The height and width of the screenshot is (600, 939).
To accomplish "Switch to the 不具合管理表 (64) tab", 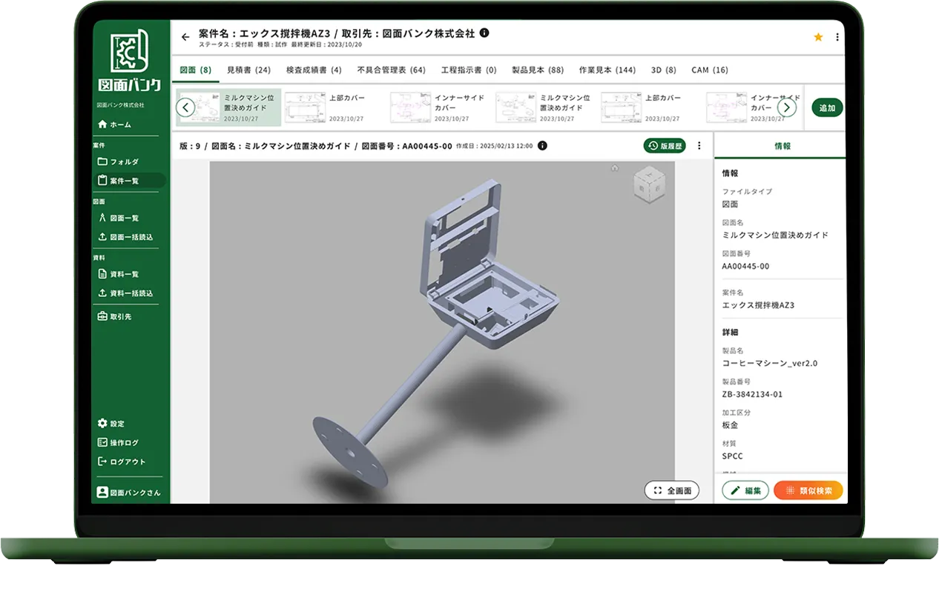I will pos(391,70).
